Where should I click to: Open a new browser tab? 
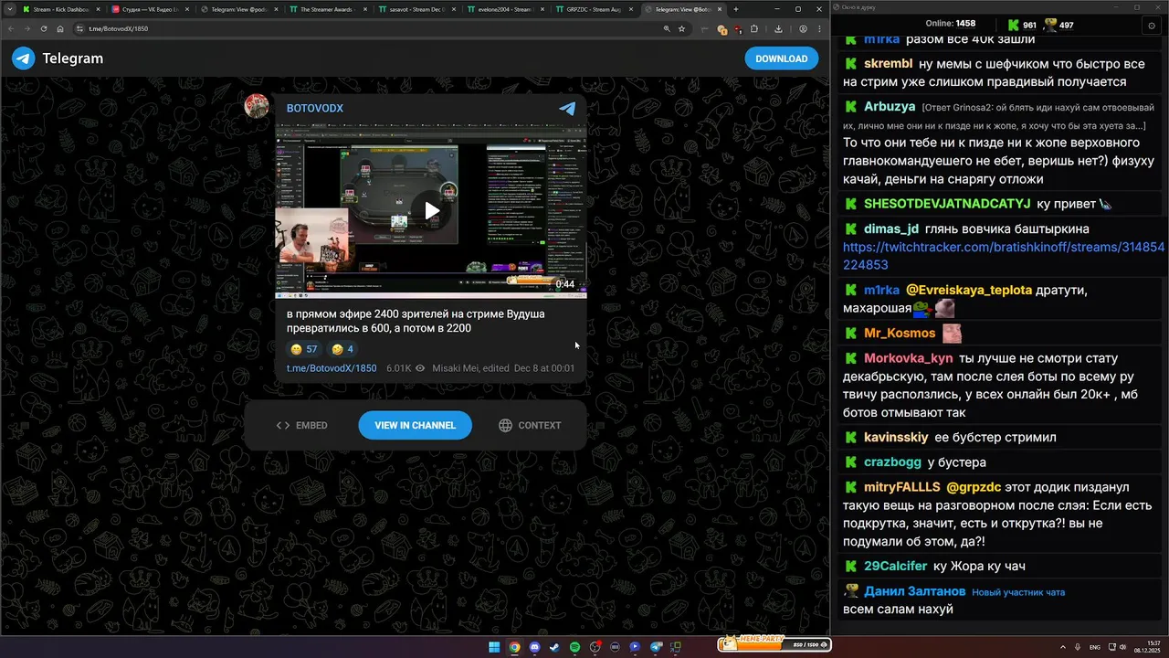tap(736, 9)
